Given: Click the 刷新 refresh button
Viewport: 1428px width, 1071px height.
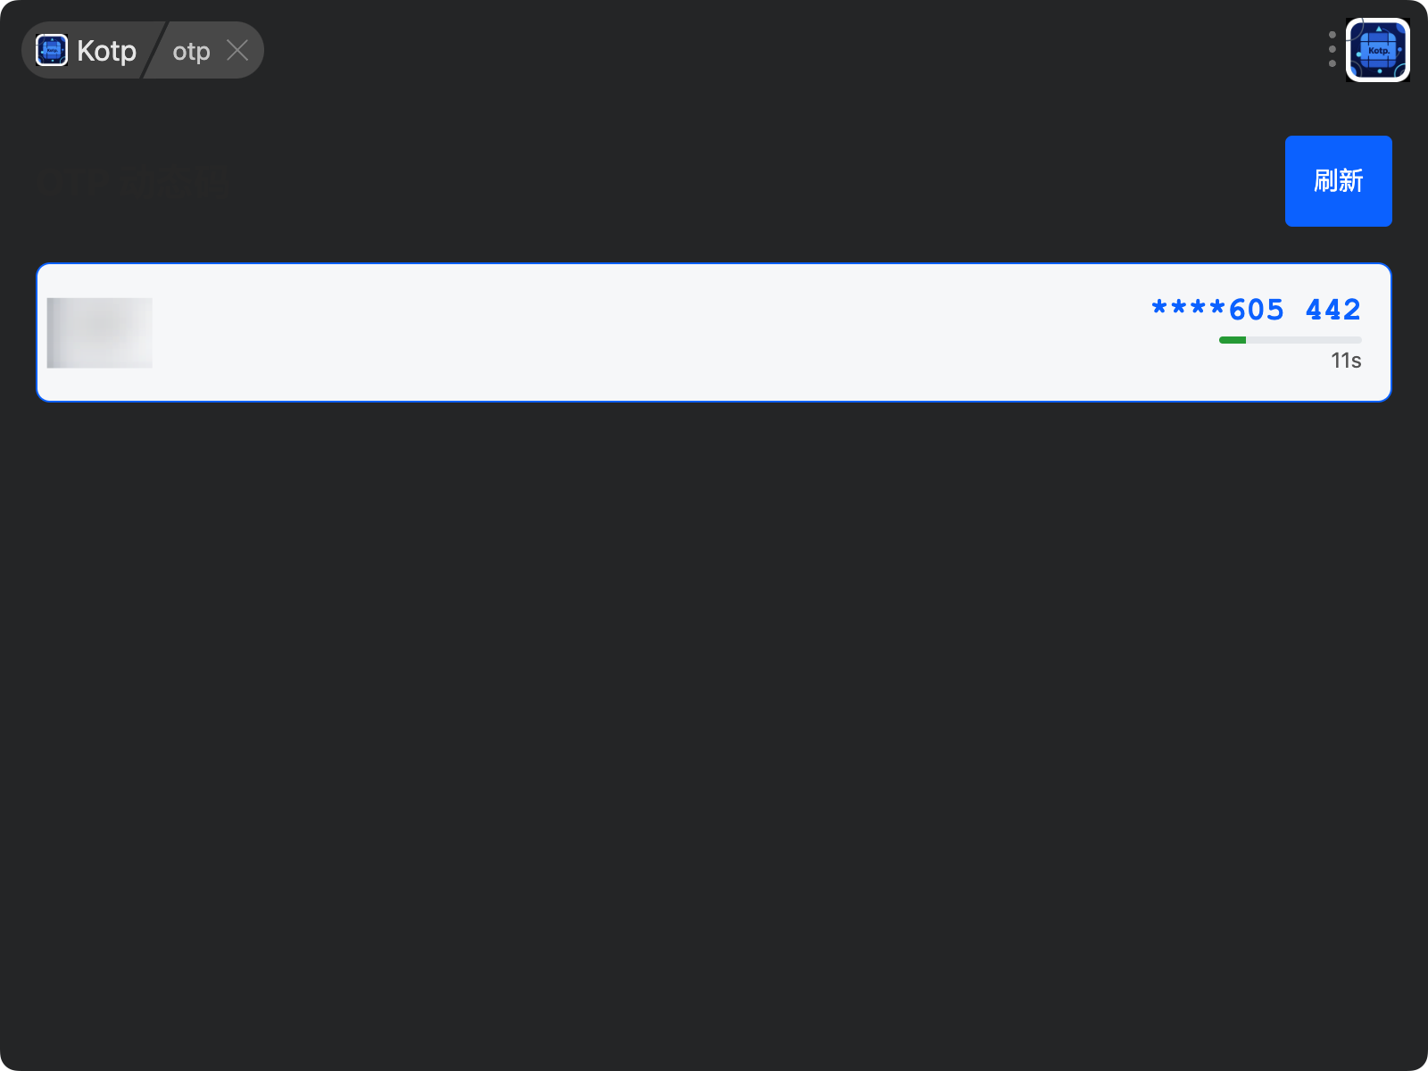Looking at the screenshot, I should [x=1338, y=181].
